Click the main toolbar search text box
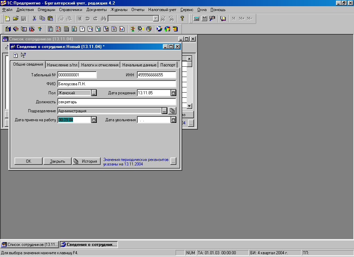 pyautogui.click(x=130, y=19)
